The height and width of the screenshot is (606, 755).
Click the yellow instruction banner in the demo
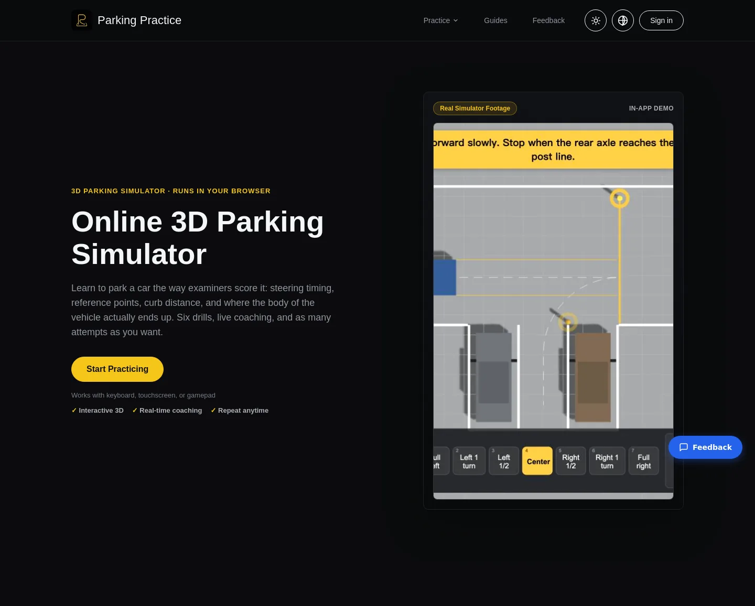point(553,150)
